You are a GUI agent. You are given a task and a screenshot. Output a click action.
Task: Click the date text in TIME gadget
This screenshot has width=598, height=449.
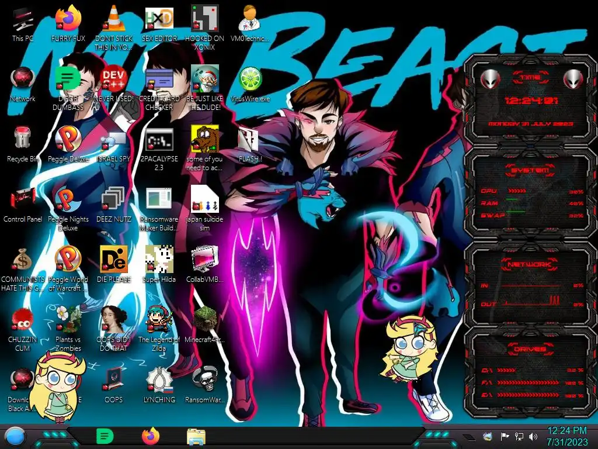pyautogui.click(x=531, y=124)
